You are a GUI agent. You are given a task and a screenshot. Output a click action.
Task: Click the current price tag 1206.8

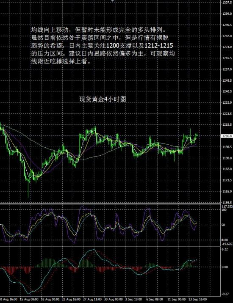(227, 136)
